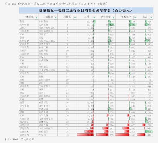Viewport: 158px width, 143px height.
Task: Select the 电气设备 cell
Action: 48,115
